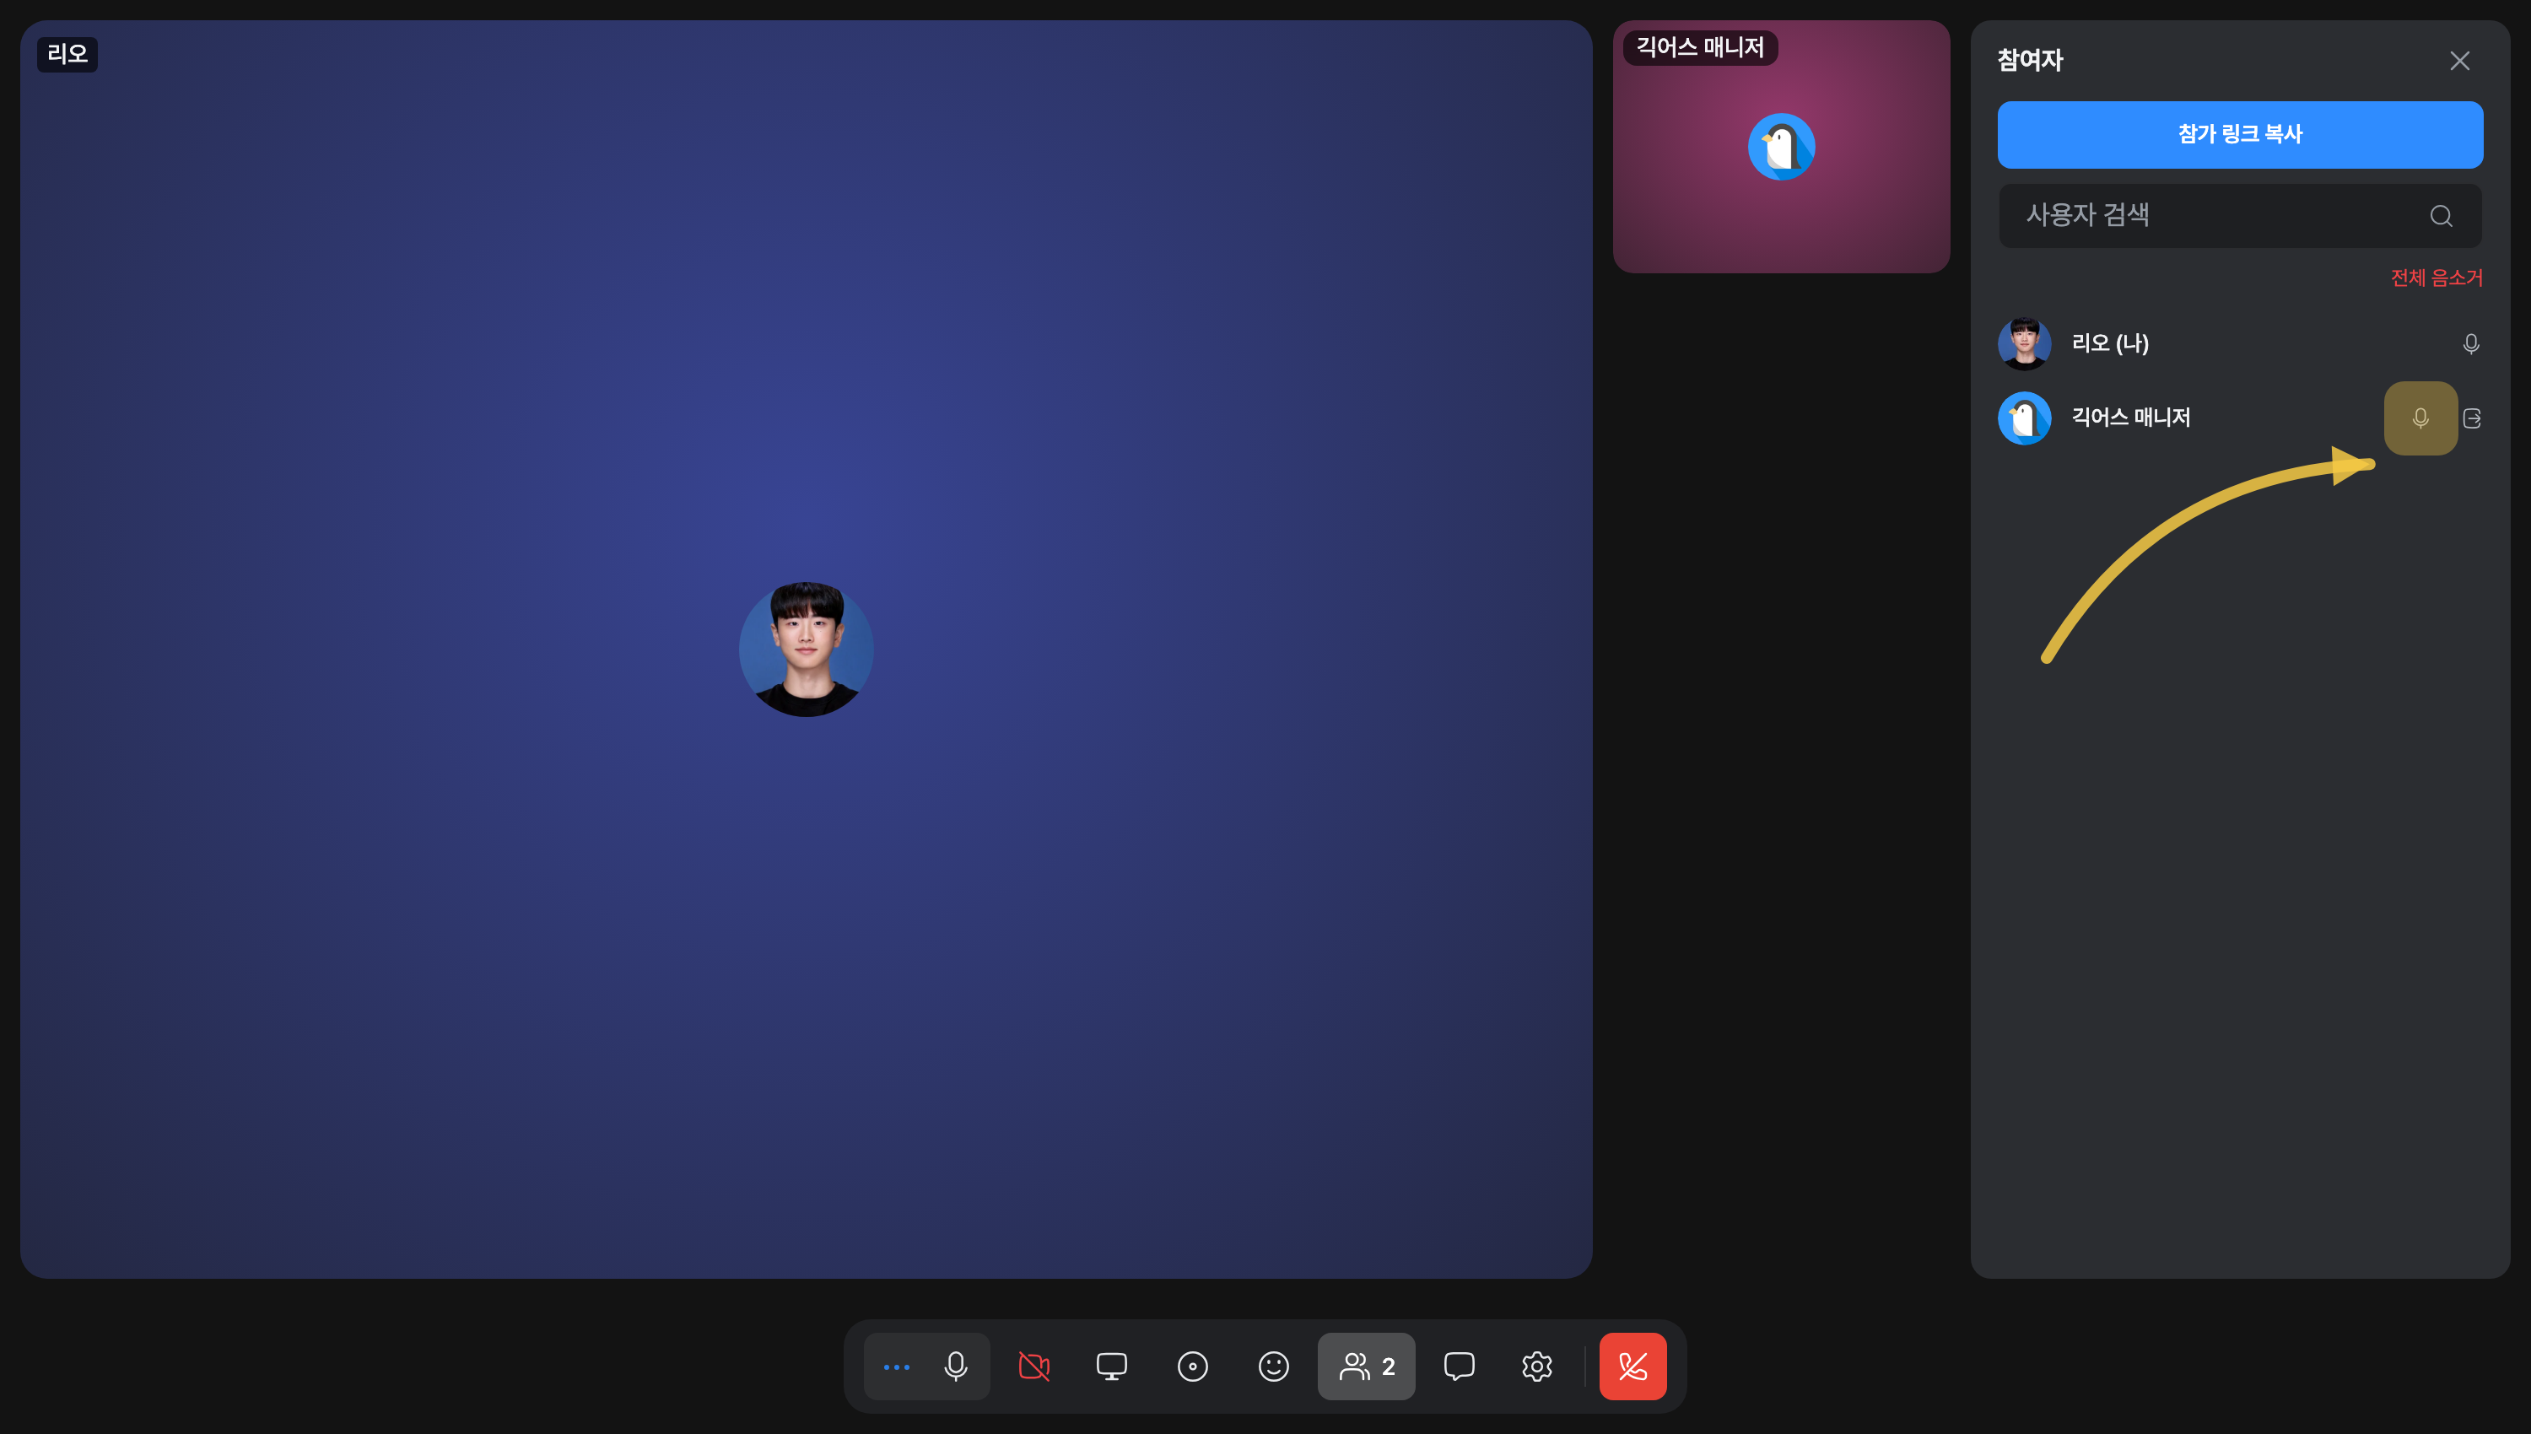Open chat from the toolbar

click(x=1459, y=1366)
